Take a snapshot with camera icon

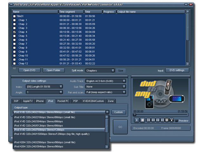(x=171, y=120)
